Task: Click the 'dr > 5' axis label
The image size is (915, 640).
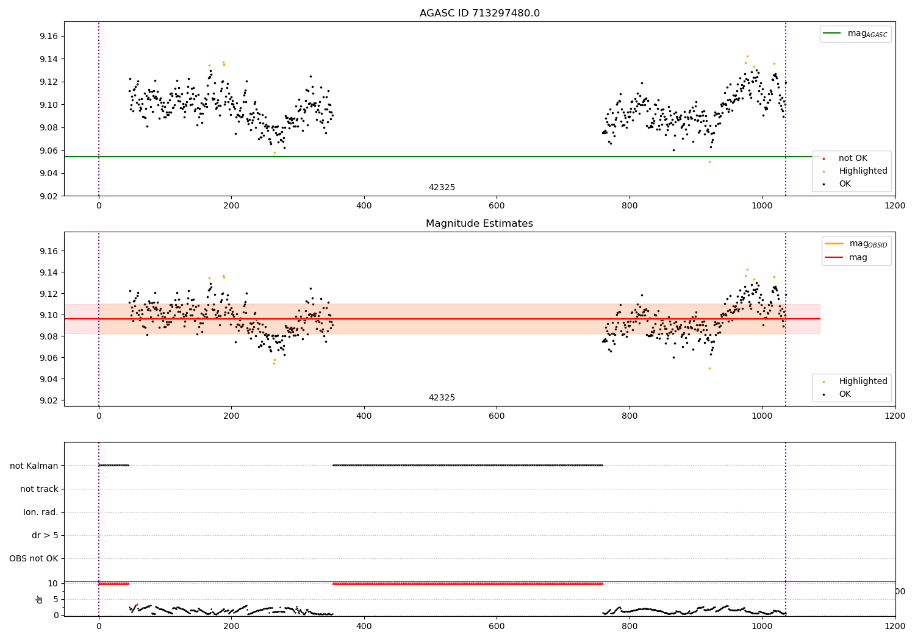Action: (45, 536)
